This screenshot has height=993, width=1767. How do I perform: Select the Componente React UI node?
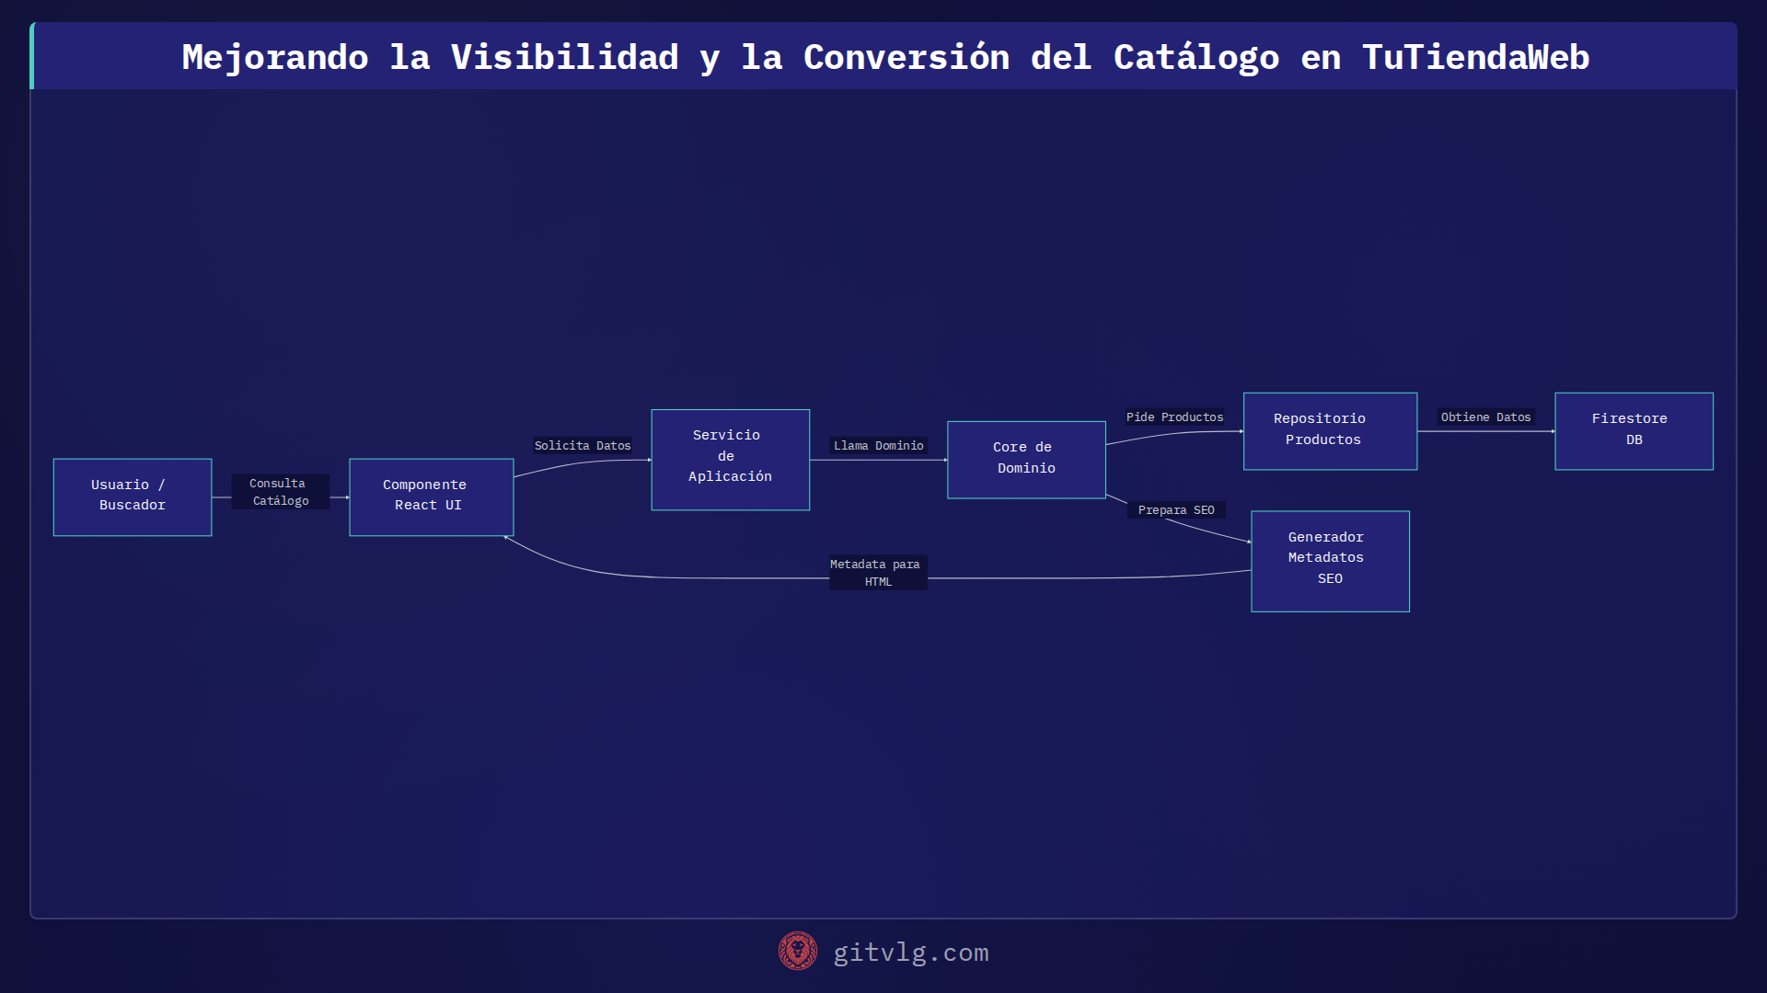pos(432,497)
